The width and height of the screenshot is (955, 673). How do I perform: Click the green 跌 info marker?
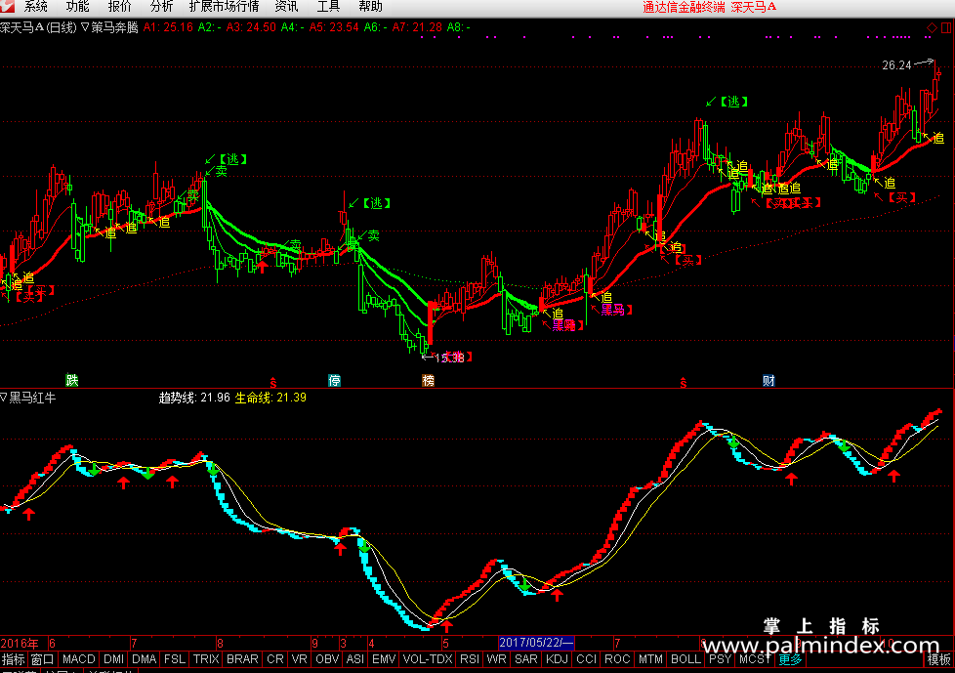[x=72, y=381]
